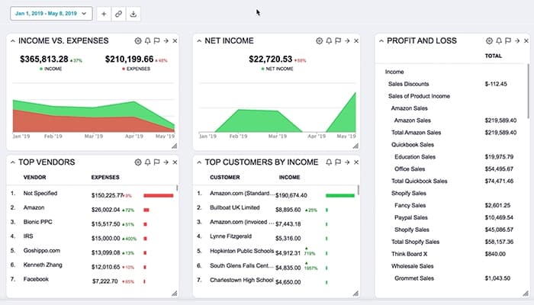534x305 pixels.
Task: Click Bullboat UK Limited customer
Action: (x=234, y=208)
